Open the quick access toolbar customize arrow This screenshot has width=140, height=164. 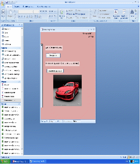(x=17, y=2)
